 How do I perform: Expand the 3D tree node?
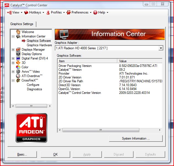tap(13, 63)
